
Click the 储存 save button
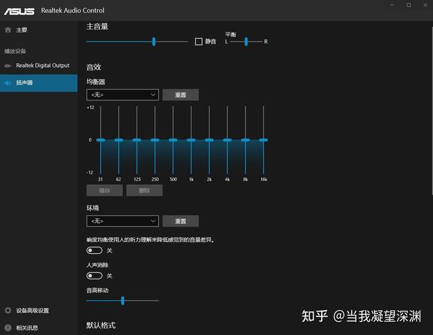tap(105, 190)
